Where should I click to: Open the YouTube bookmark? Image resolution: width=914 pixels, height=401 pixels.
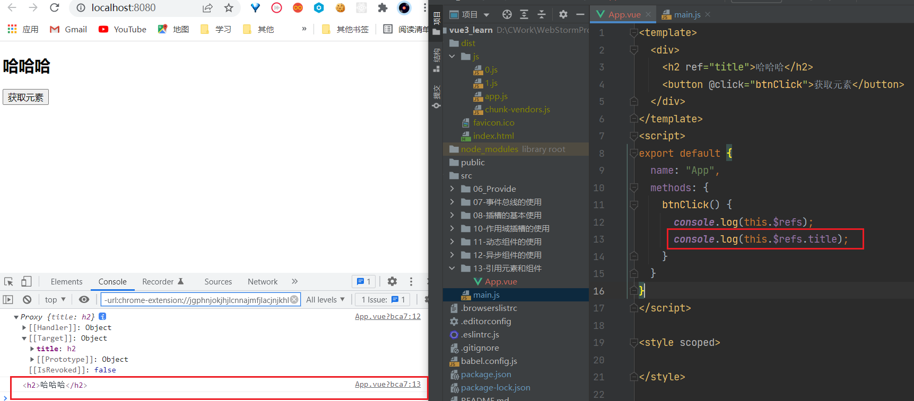(x=123, y=29)
